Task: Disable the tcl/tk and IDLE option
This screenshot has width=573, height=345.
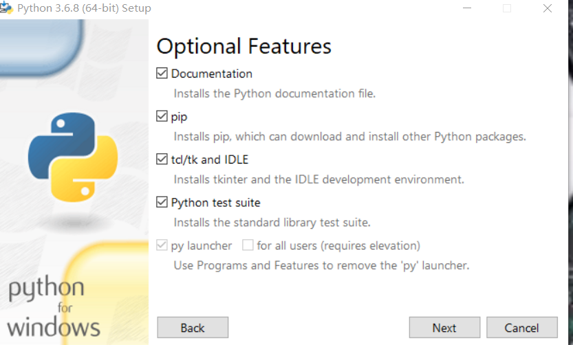Action: (162, 159)
